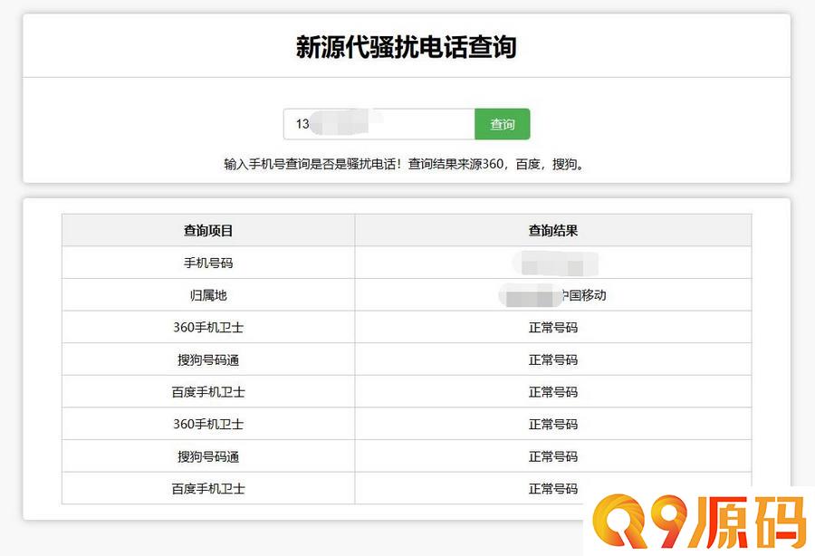815x556 pixels.
Task: Select the page title 新源代骚扰电话查询
Action: [x=407, y=47]
